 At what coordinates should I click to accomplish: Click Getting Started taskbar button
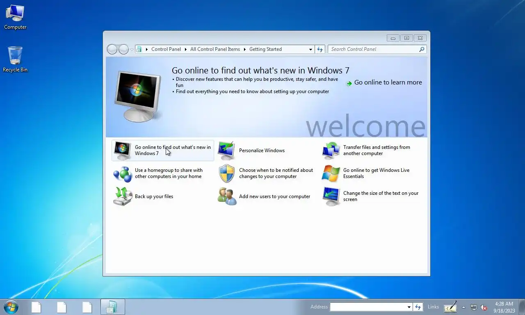click(112, 307)
